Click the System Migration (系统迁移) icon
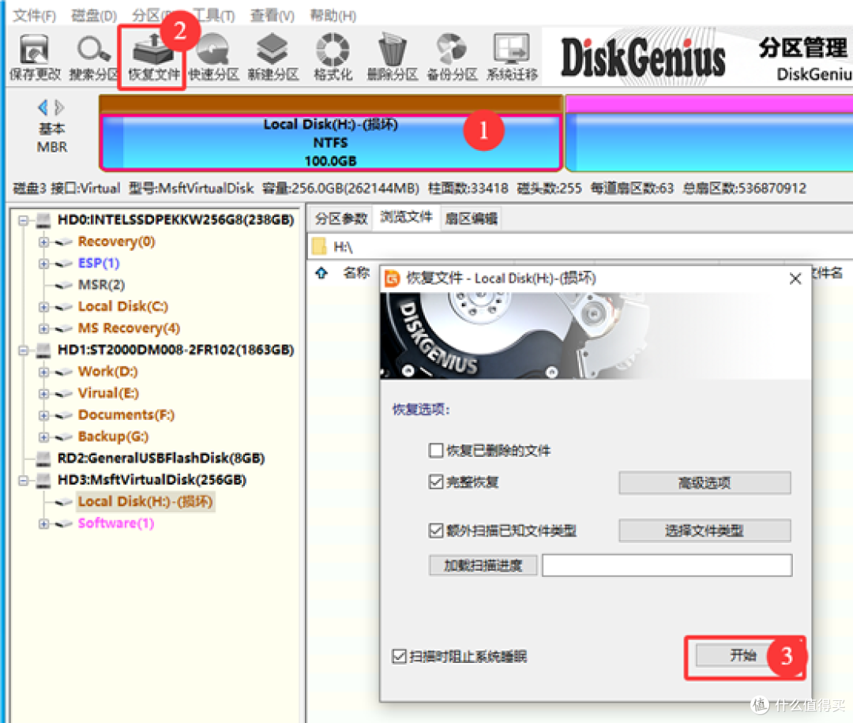This screenshot has width=853, height=723. (512, 57)
